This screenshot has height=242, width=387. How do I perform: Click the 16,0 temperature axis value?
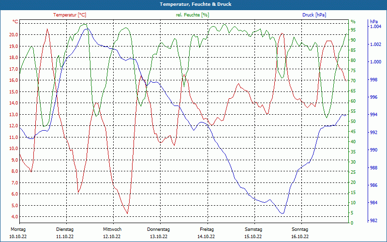pos(14,80)
